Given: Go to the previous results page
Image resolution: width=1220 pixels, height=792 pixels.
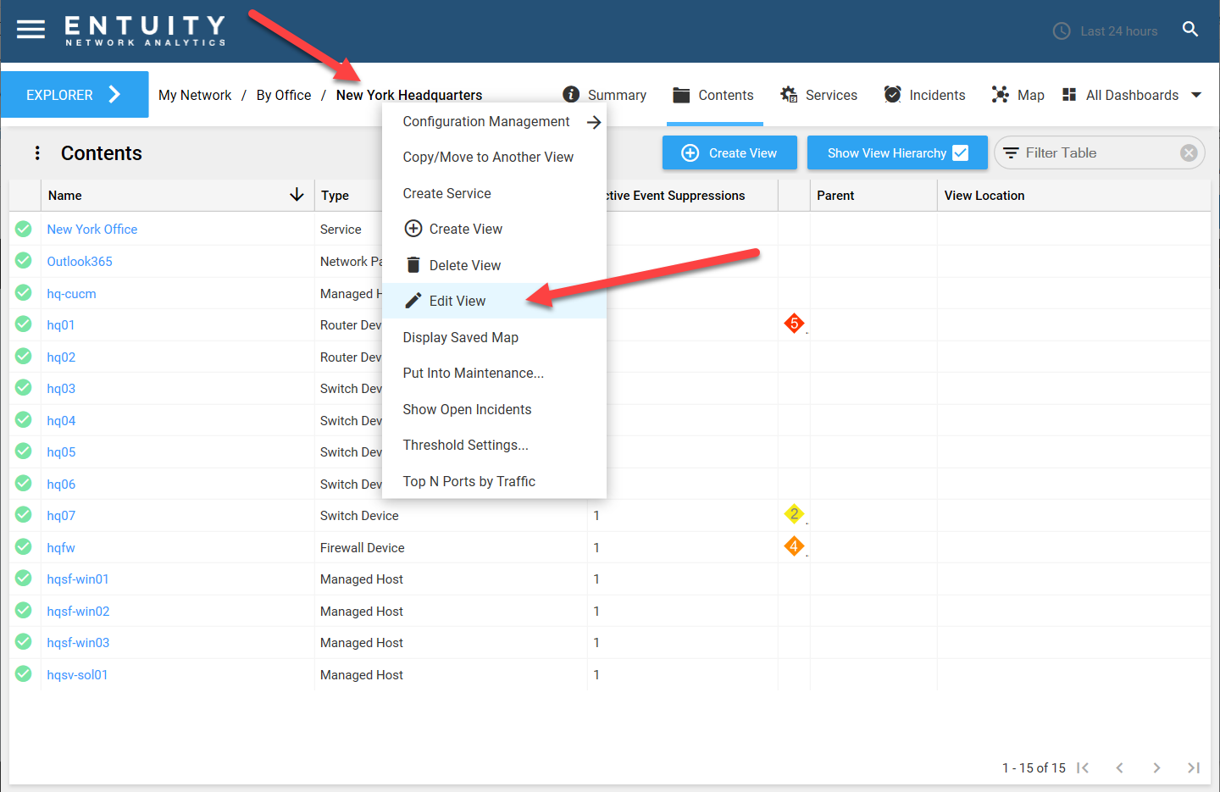Looking at the screenshot, I should coord(1120,767).
